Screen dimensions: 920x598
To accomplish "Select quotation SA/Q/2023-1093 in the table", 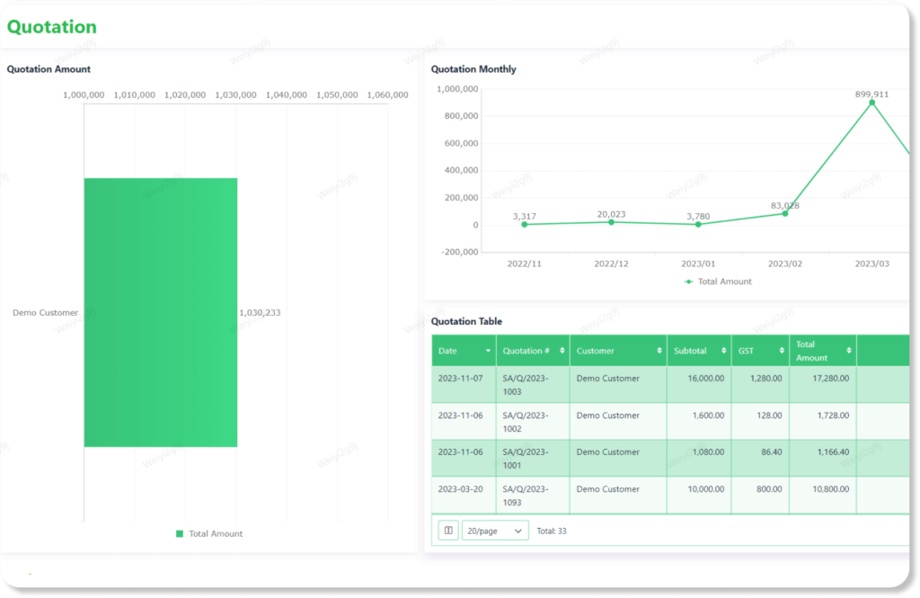I will pyautogui.click(x=525, y=495).
